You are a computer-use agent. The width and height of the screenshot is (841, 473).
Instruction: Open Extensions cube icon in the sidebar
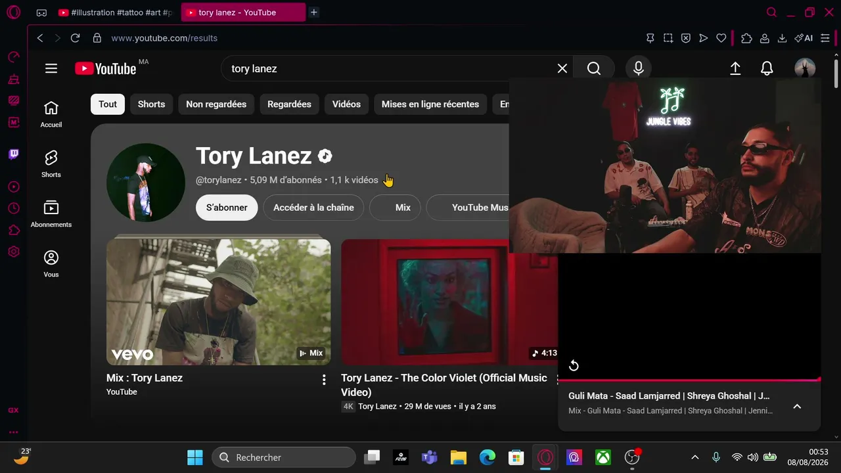pos(14,230)
